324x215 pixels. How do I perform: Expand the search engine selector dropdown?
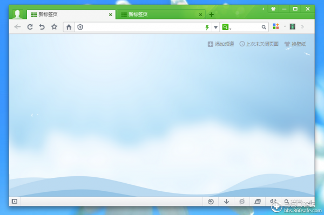click(x=226, y=27)
